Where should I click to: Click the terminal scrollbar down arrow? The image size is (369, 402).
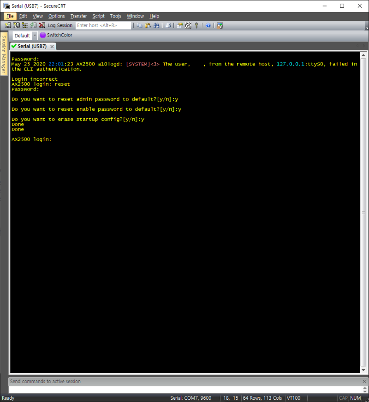pyautogui.click(x=363, y=370)
